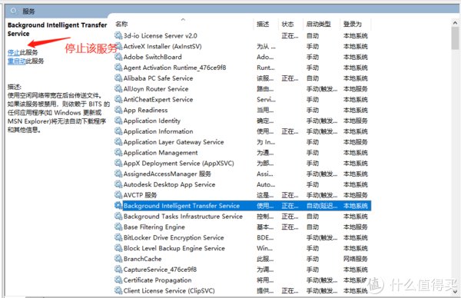Select the Application Identity name text

coord(152,121)
